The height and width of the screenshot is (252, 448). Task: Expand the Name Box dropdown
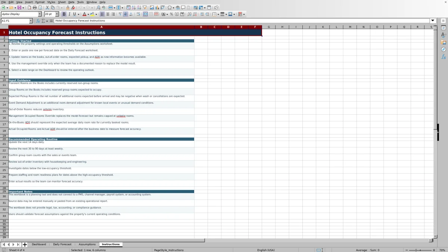point(31,21)
